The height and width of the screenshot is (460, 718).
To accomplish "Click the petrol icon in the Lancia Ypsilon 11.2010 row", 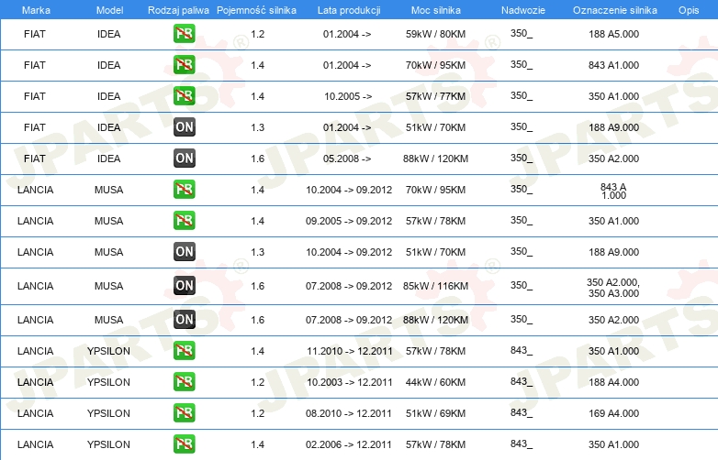I will (x=184, y=351).
